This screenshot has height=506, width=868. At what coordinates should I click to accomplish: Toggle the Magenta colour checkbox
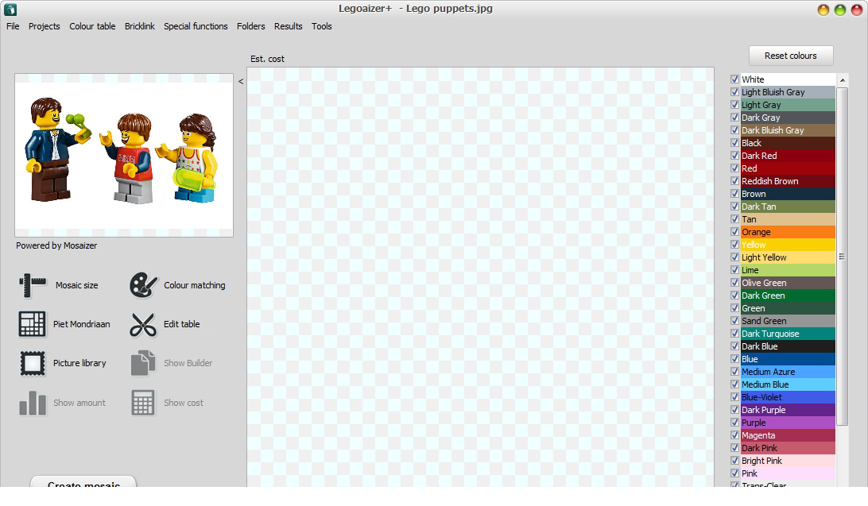[734, 435]
